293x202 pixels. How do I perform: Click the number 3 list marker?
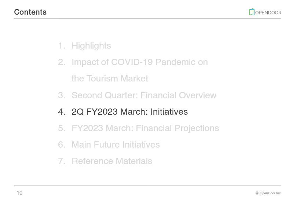pos(62,95)
